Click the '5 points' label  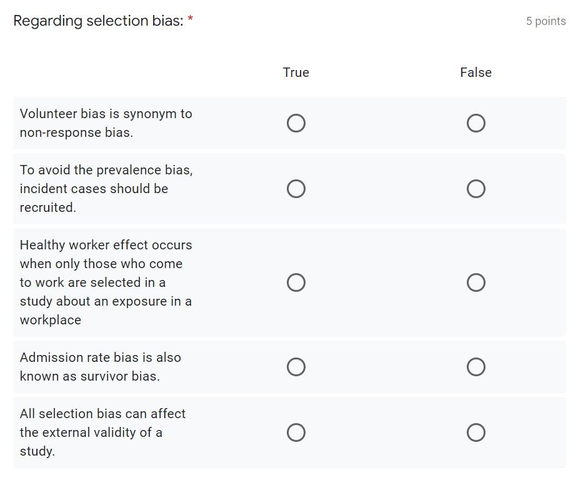click(x=546, y=21)
